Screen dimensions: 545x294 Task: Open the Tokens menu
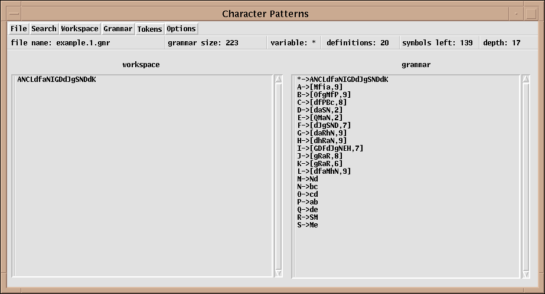tap(149, 28)
